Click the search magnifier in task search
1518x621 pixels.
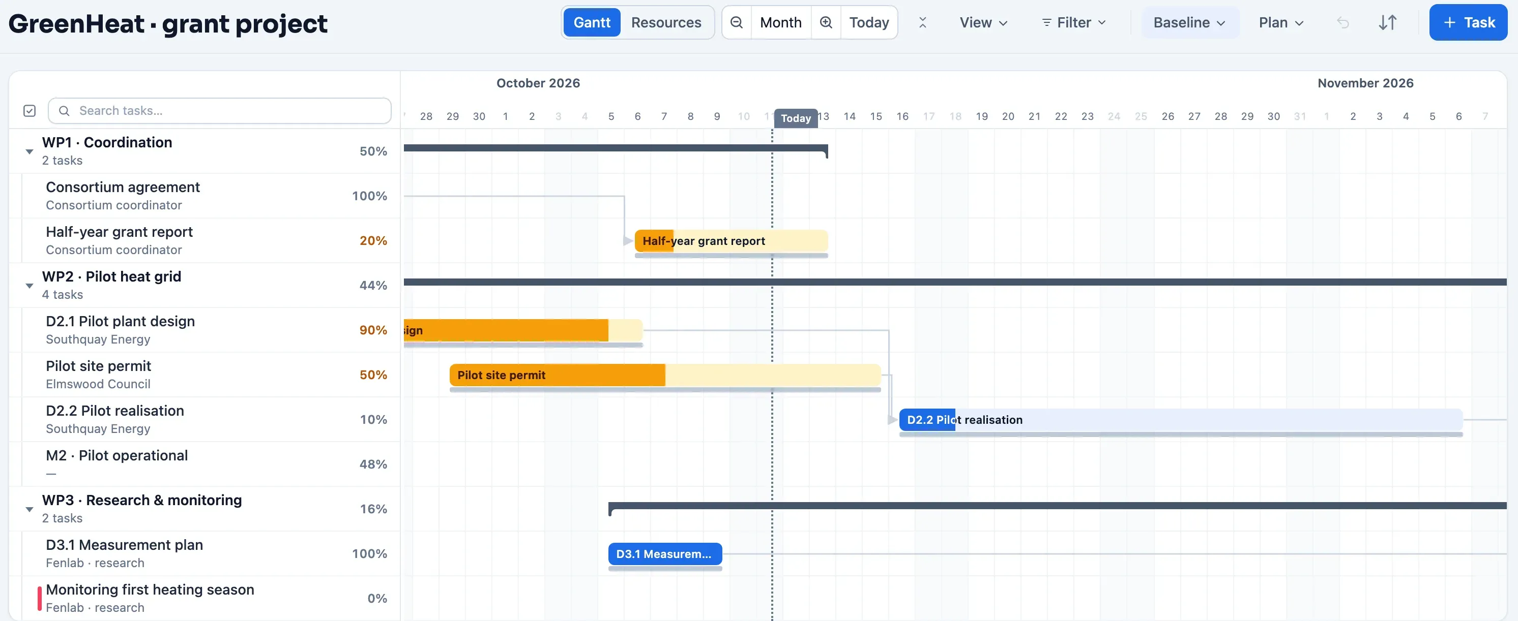[65, 111]
